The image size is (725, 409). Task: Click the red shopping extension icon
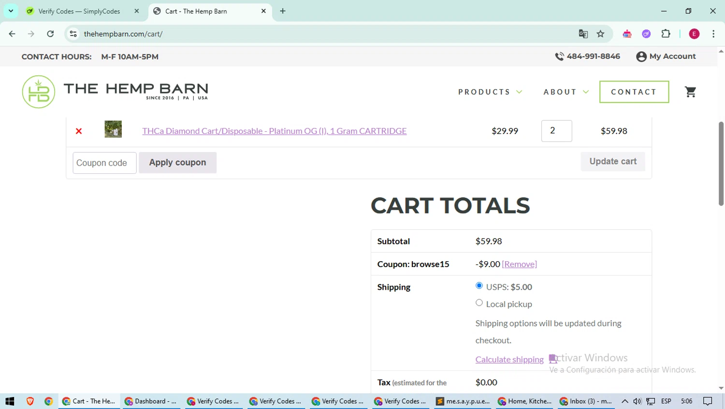click(x=627, y=34)
